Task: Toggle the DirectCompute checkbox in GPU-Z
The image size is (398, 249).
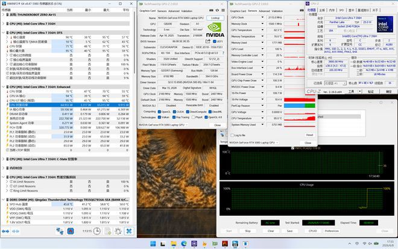Action: tap(188, 112)
